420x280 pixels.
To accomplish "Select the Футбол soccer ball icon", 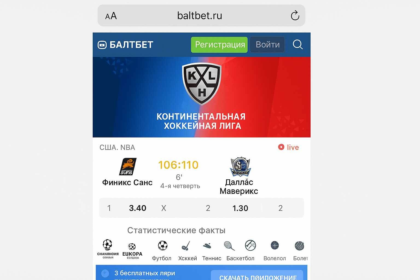I will pyautogui.click(x=163, y=246).
